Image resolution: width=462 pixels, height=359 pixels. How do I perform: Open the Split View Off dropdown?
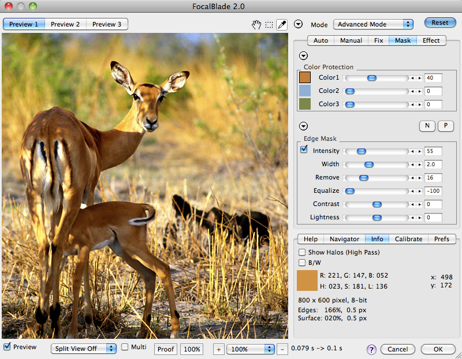click(83, 349)
